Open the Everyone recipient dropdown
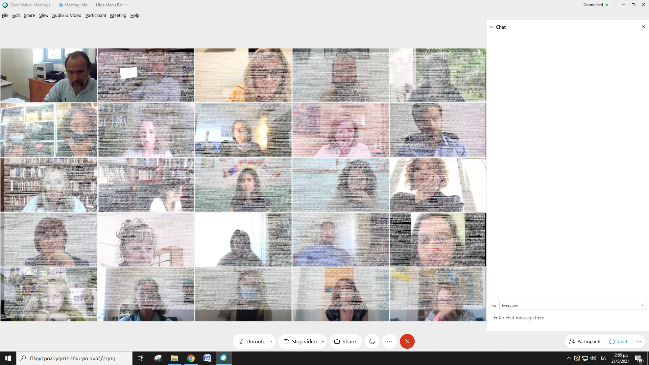Screen dimensions: 649x365 [573, 305]
